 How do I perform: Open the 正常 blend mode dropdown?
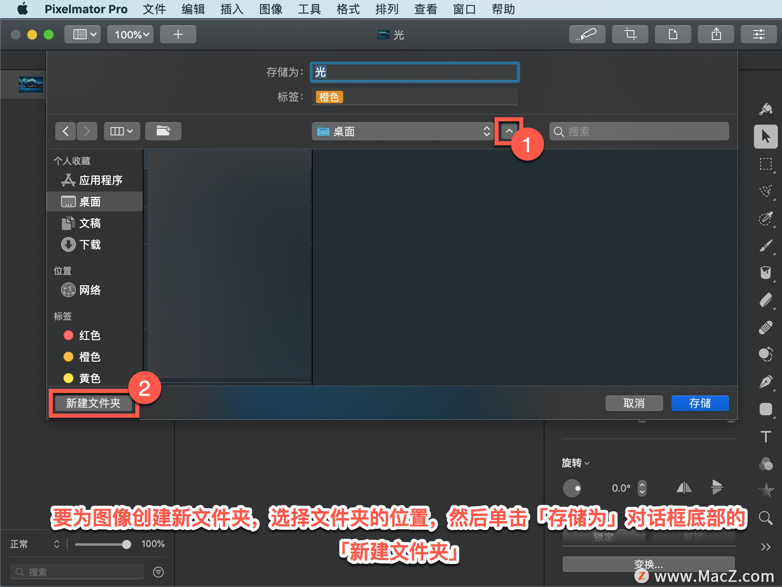click(35, 544)
